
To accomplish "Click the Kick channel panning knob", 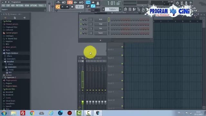I will coord(83,20).
